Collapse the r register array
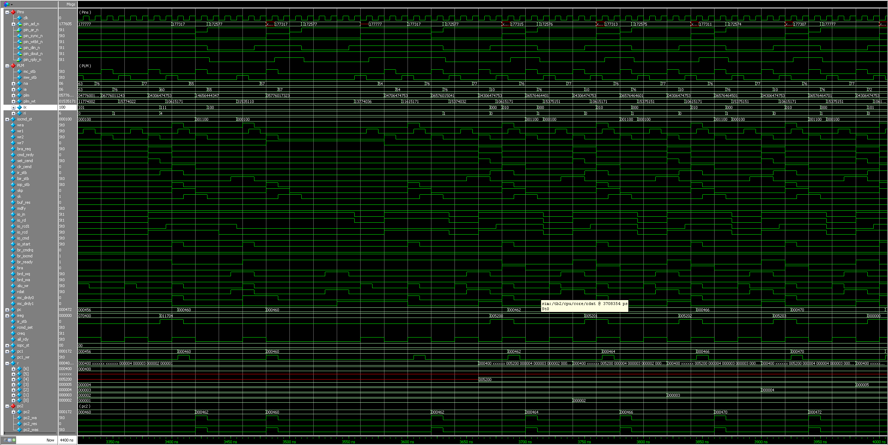 7,363
